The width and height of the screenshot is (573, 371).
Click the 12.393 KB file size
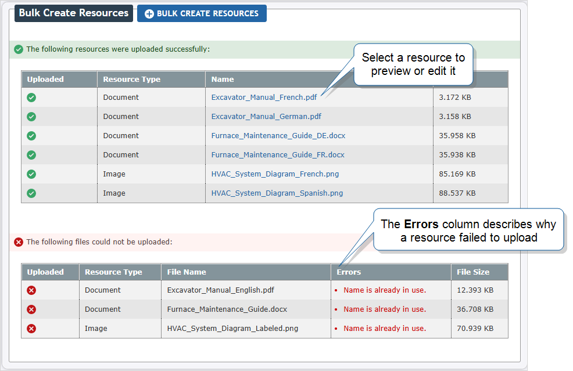click(x=475, y=290)
